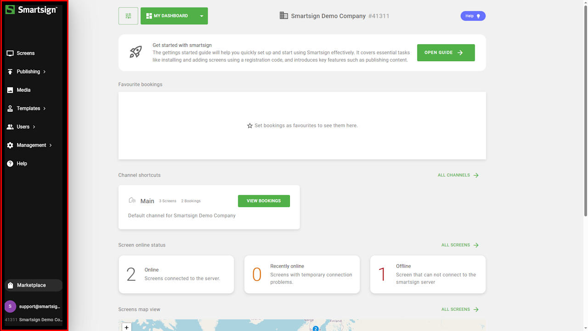Expand the Publishing submenu chevron
Viewport: 588px width, 331px height.
[x=45, y=72]
